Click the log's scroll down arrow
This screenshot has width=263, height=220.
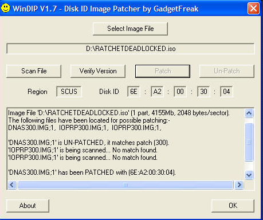(249, 175)
